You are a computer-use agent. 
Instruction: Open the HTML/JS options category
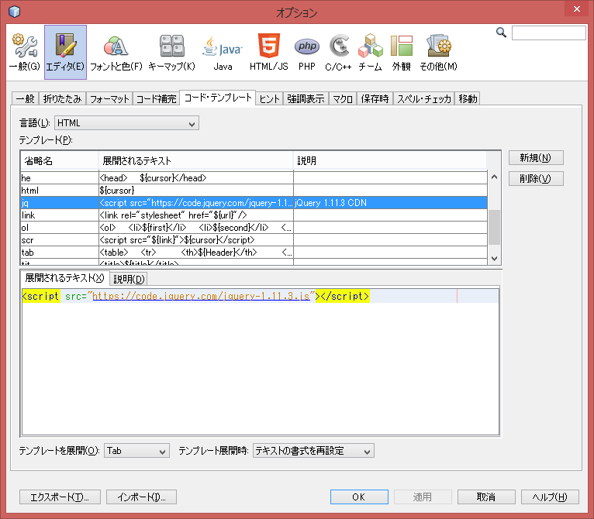click(x=268, y=53)
